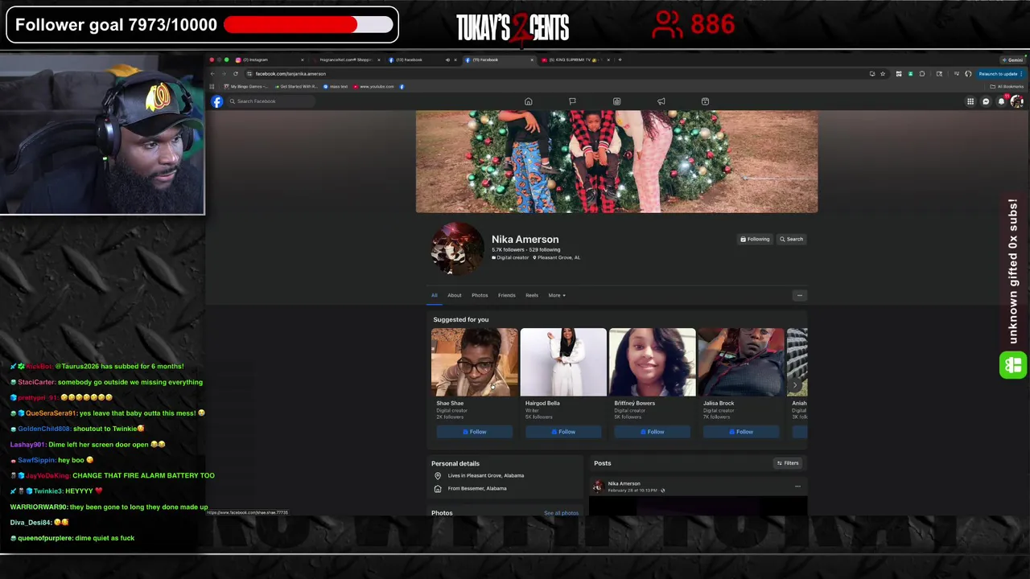Click StaciCarter chat message
Screen dimensions: 1030x579
(106, 382)
